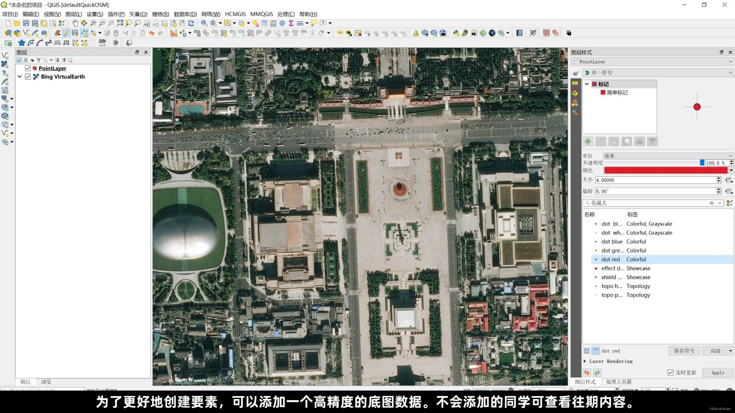Toggle editing with the pencil icon
Viewport: 735px width, 413px height.
pyautogui.click(x=66, y=33)
